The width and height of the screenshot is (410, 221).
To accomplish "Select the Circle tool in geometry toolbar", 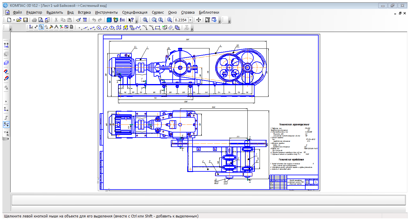I will (99, 28).
